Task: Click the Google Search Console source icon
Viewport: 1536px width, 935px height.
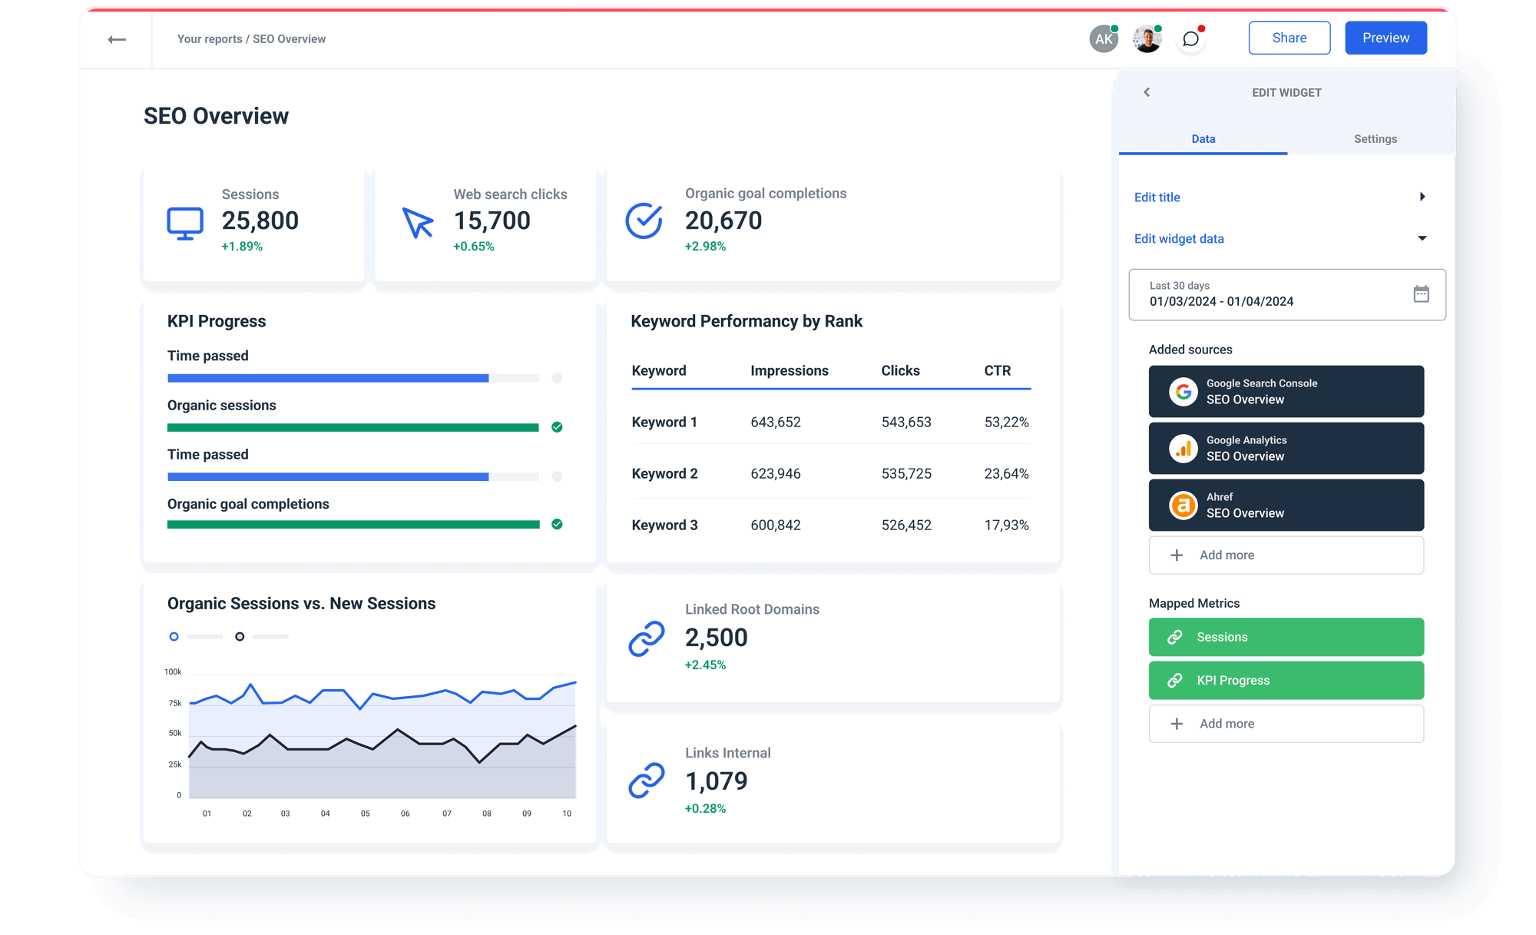Action: 1183,391
